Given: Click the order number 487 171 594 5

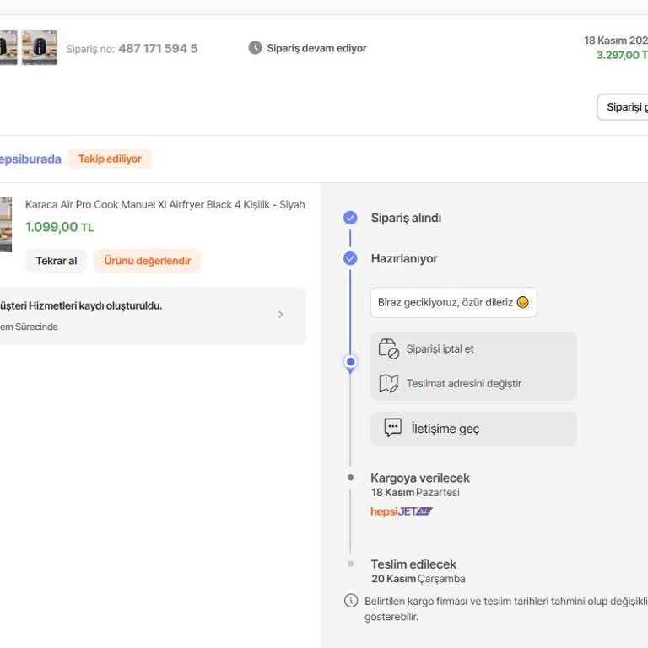Looking at the screenshot, I should (158, 49).
